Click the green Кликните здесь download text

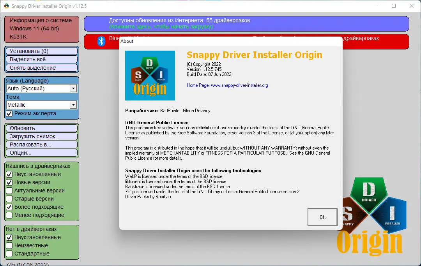click(x=161, y=27)
